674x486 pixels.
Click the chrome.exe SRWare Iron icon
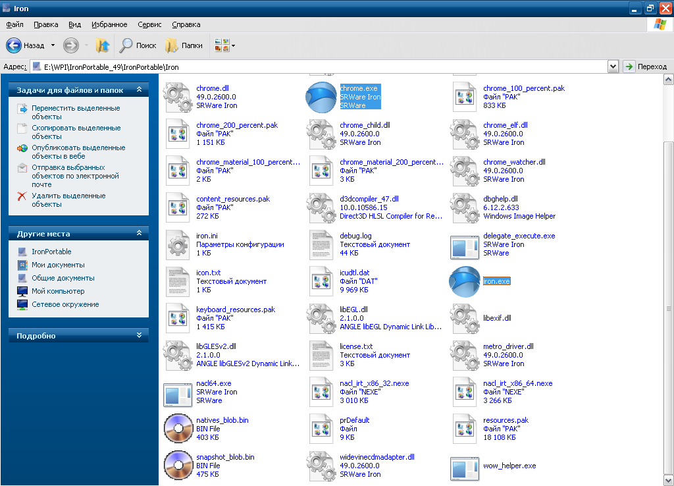[321, 97]
